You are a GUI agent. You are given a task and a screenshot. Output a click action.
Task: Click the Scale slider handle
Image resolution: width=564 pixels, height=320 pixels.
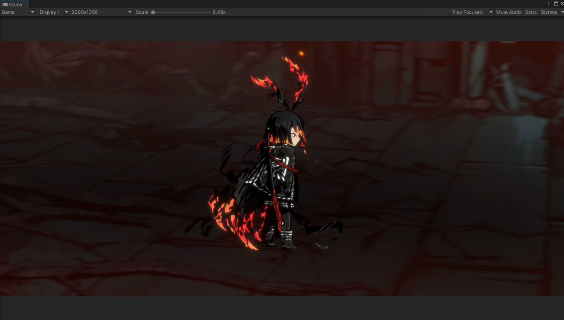[x=153, y=12]
